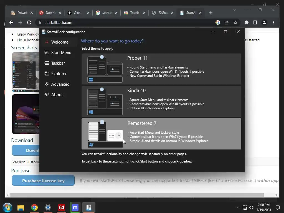Open the network tray icon
Screen dimensions: 284x213
[245, 207]
